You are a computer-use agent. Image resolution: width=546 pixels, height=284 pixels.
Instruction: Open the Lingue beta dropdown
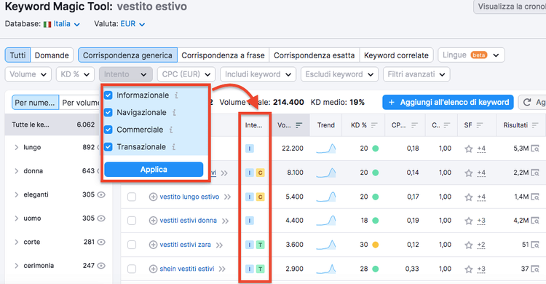pos(471,55)
